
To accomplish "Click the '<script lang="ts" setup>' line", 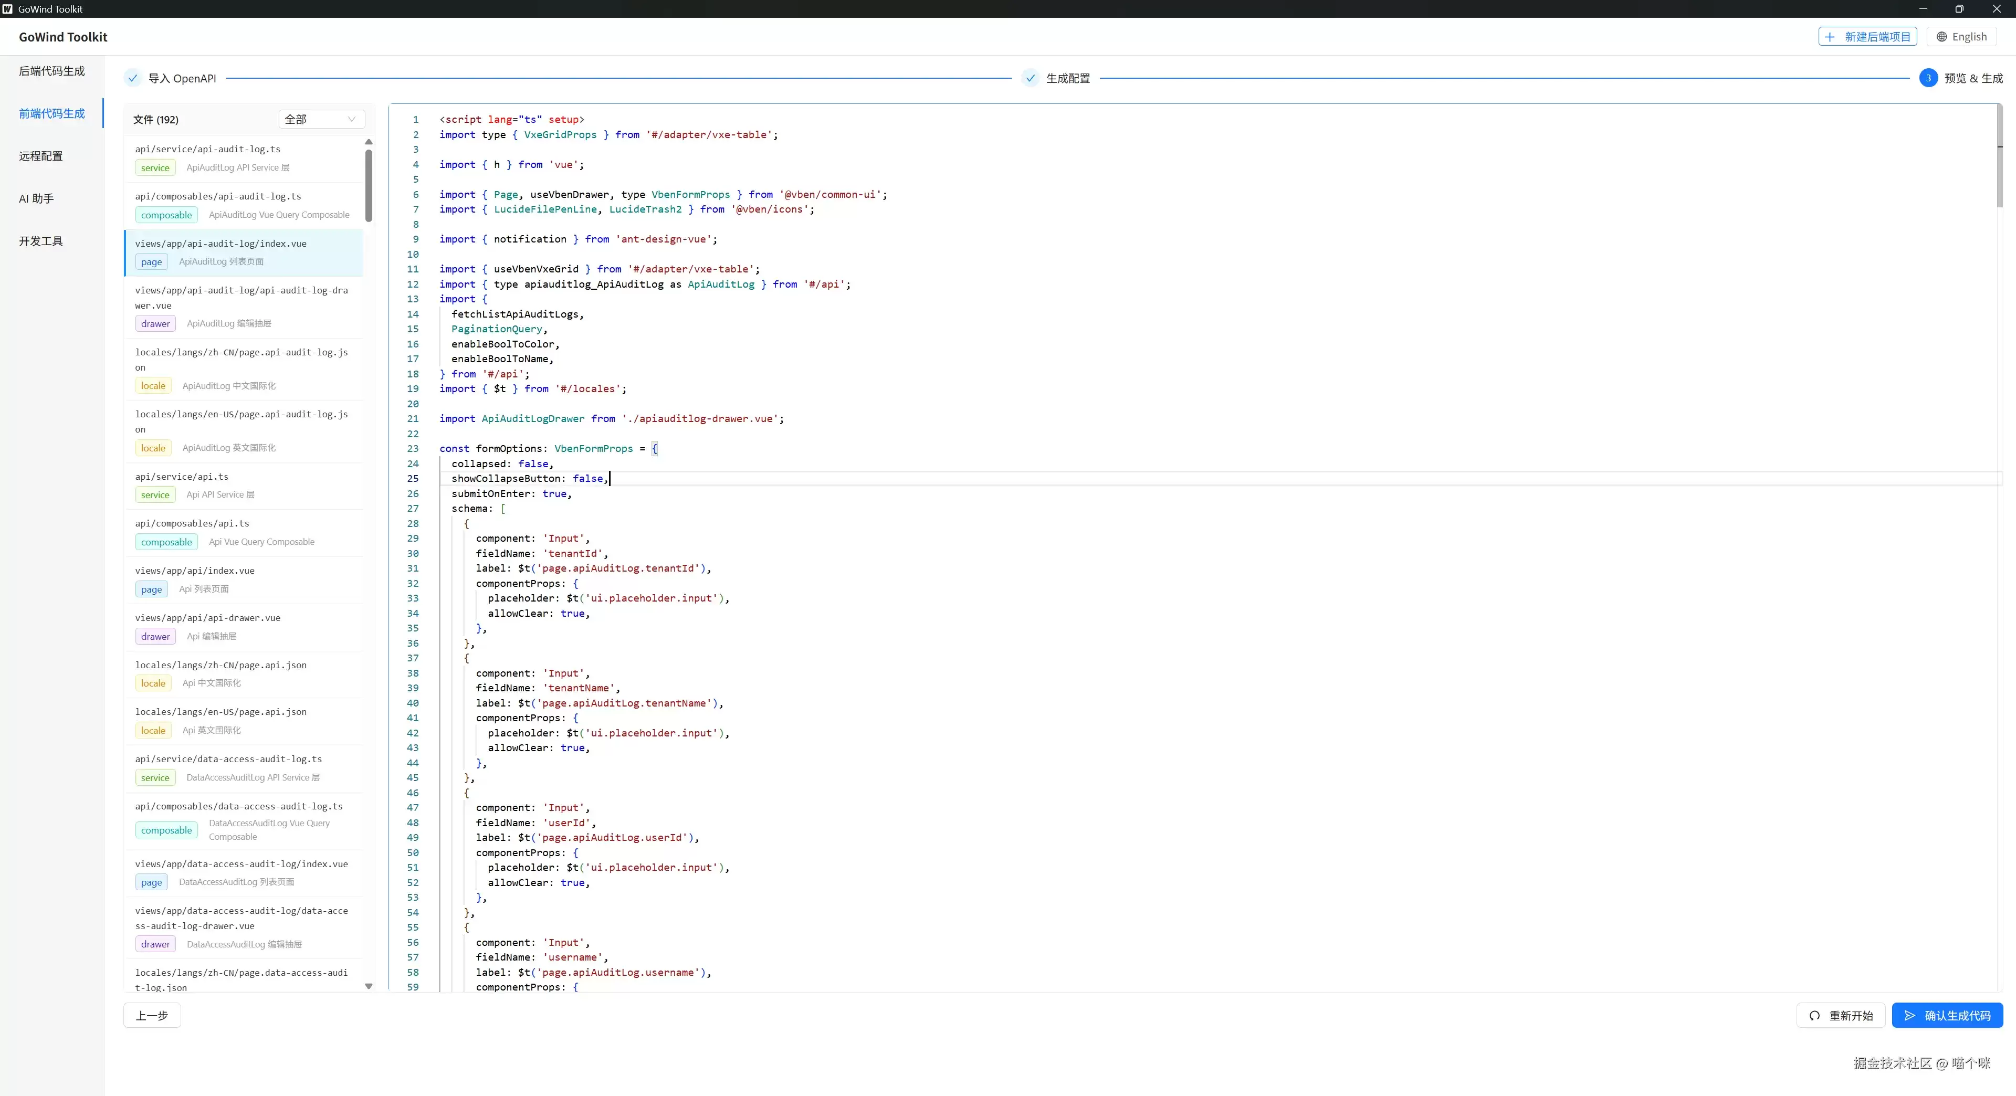I will pyautogui.click(x=512, y=120).
